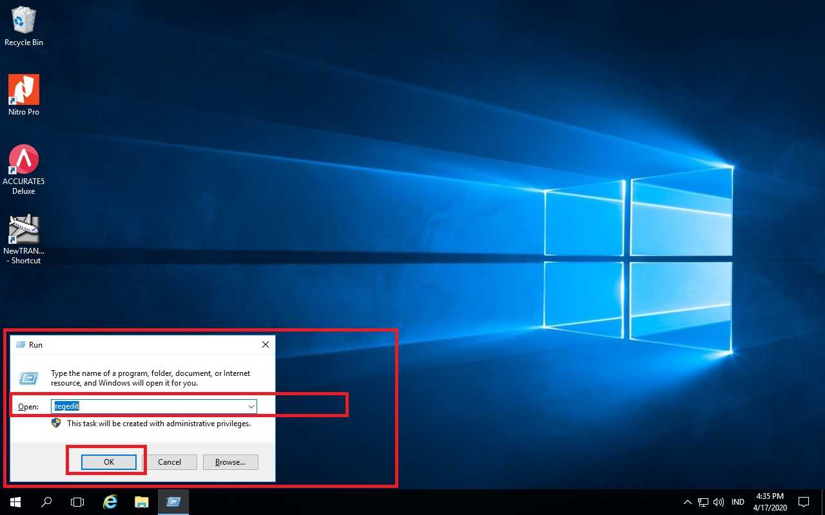This screenshot has width=825, height=515.
Task: Open Task View on the taskbar
Action: [77, 502]
